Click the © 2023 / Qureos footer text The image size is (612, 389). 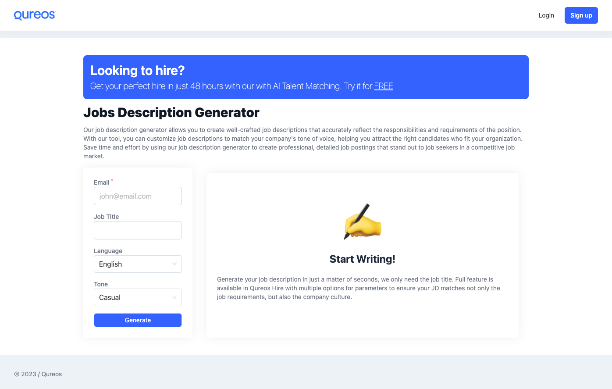coord(38,374)
